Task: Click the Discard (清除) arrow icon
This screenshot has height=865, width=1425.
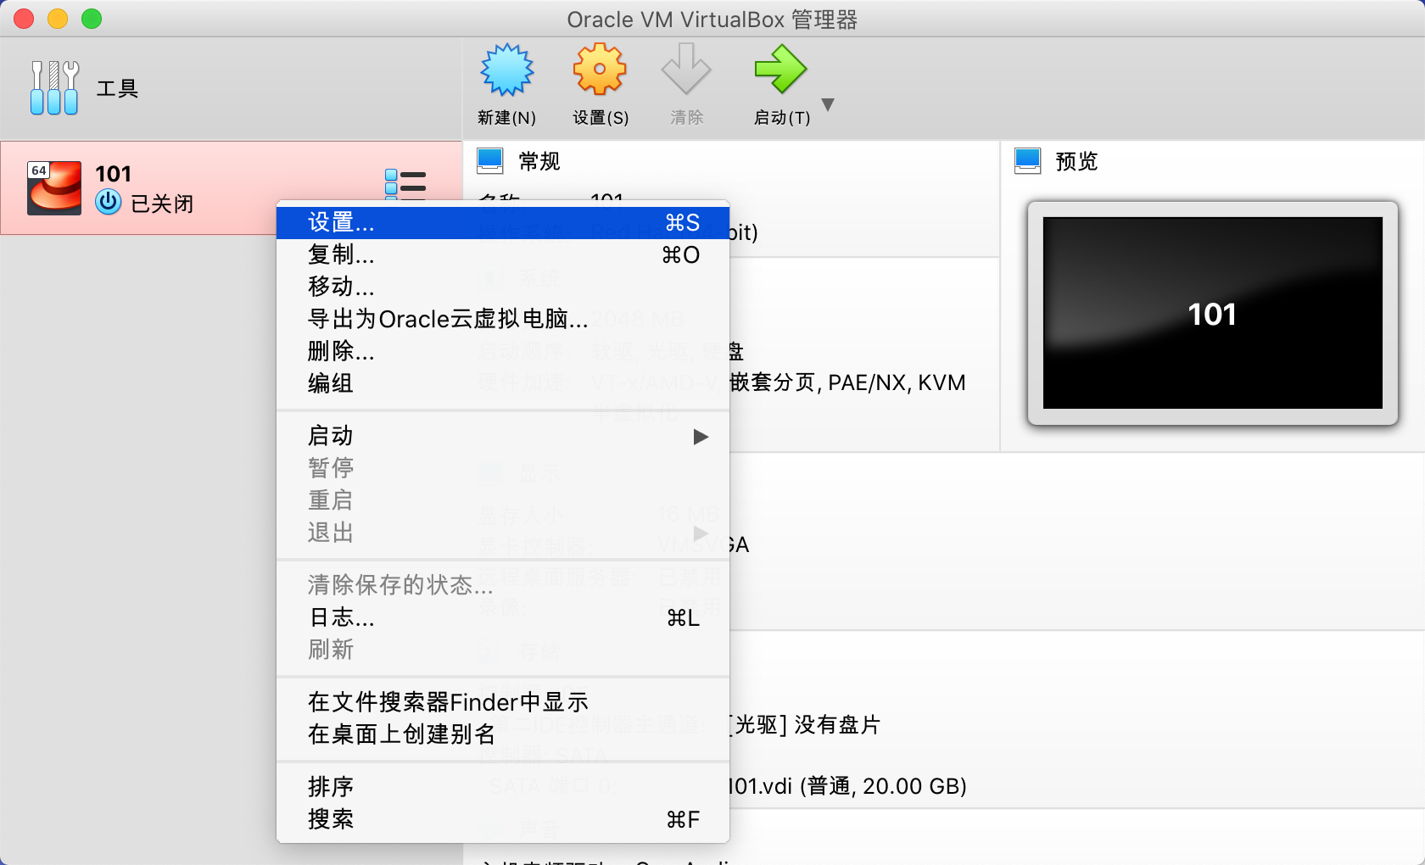Action: pyautogui.click(x=686, y=70)
